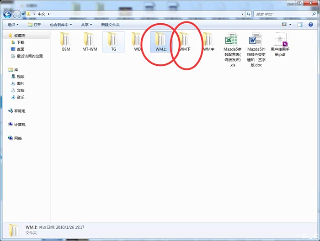Click the WM上 folder icon in details pane

14,230
